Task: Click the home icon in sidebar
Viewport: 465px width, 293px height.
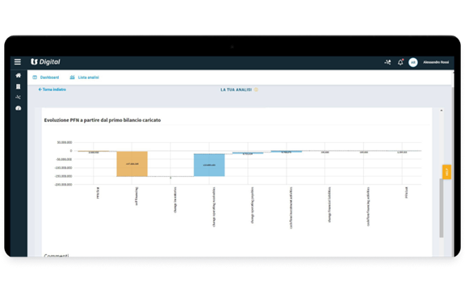Action: (18, 75)
